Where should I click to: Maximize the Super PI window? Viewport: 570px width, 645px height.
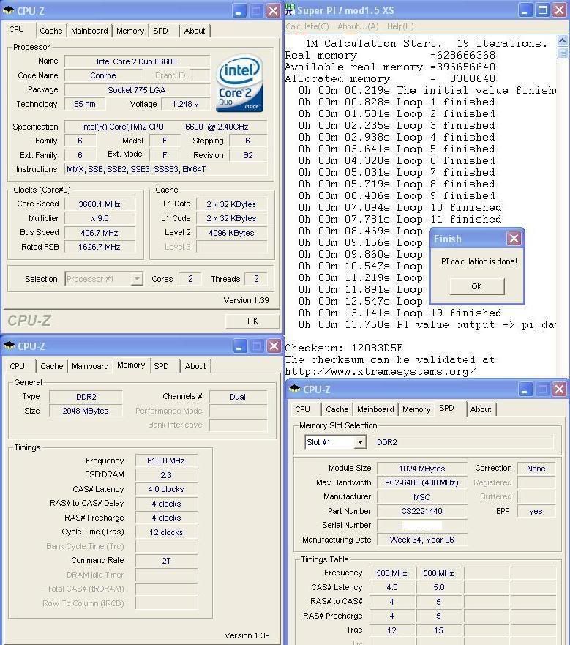tap(542, 10)
